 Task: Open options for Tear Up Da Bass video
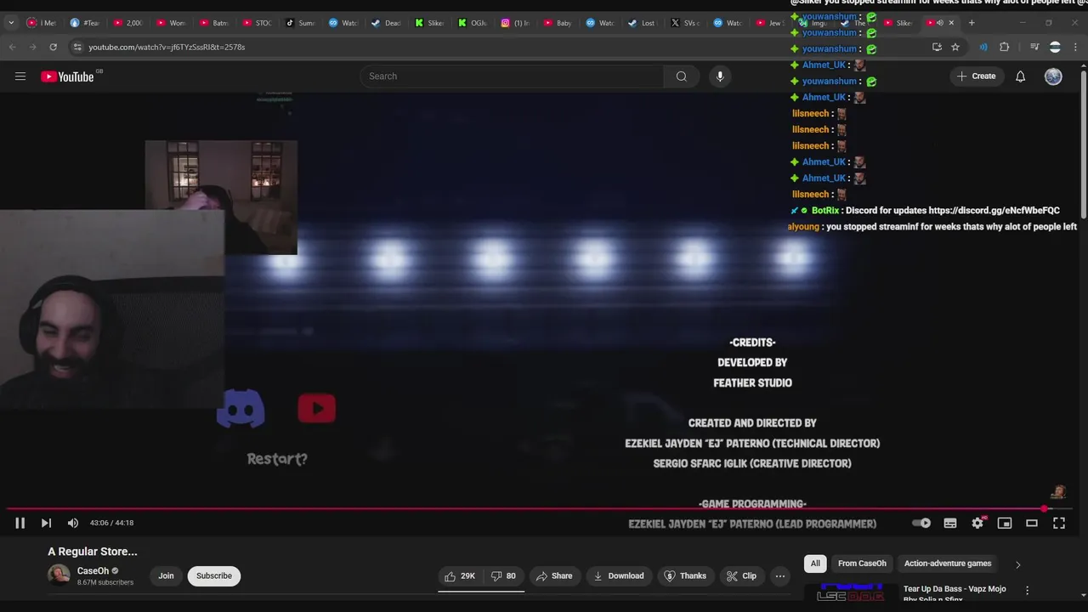pyautogui.click(x=1027, y=590)
